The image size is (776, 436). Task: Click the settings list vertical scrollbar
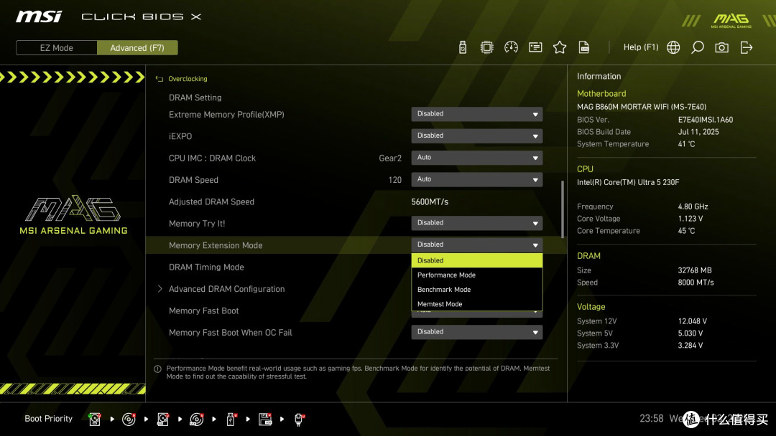[x=562, y=209]
